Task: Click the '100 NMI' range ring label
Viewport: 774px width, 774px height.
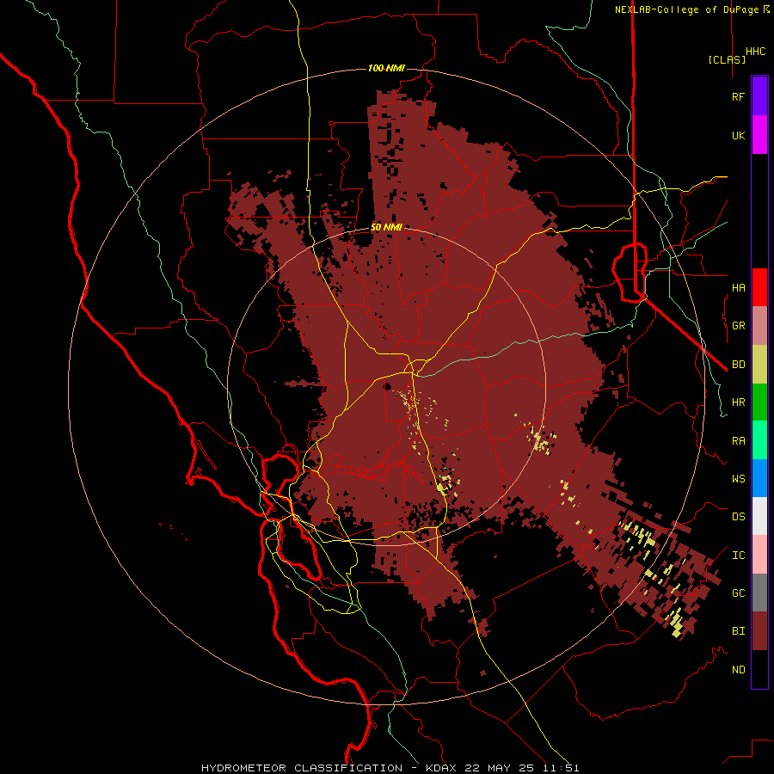Action: pyautogui.click(x=386, y=68)
